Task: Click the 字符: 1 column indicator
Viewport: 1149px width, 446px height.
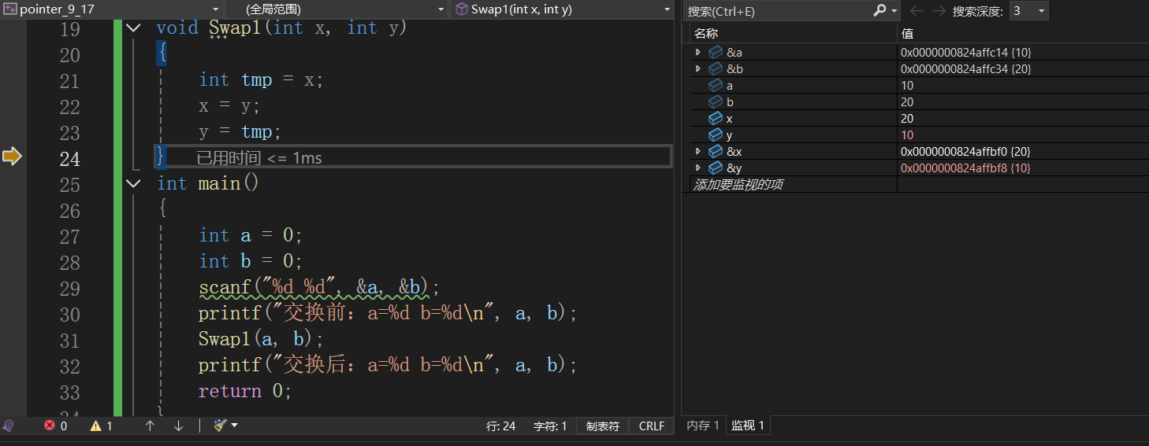Action: coord(550,426)
